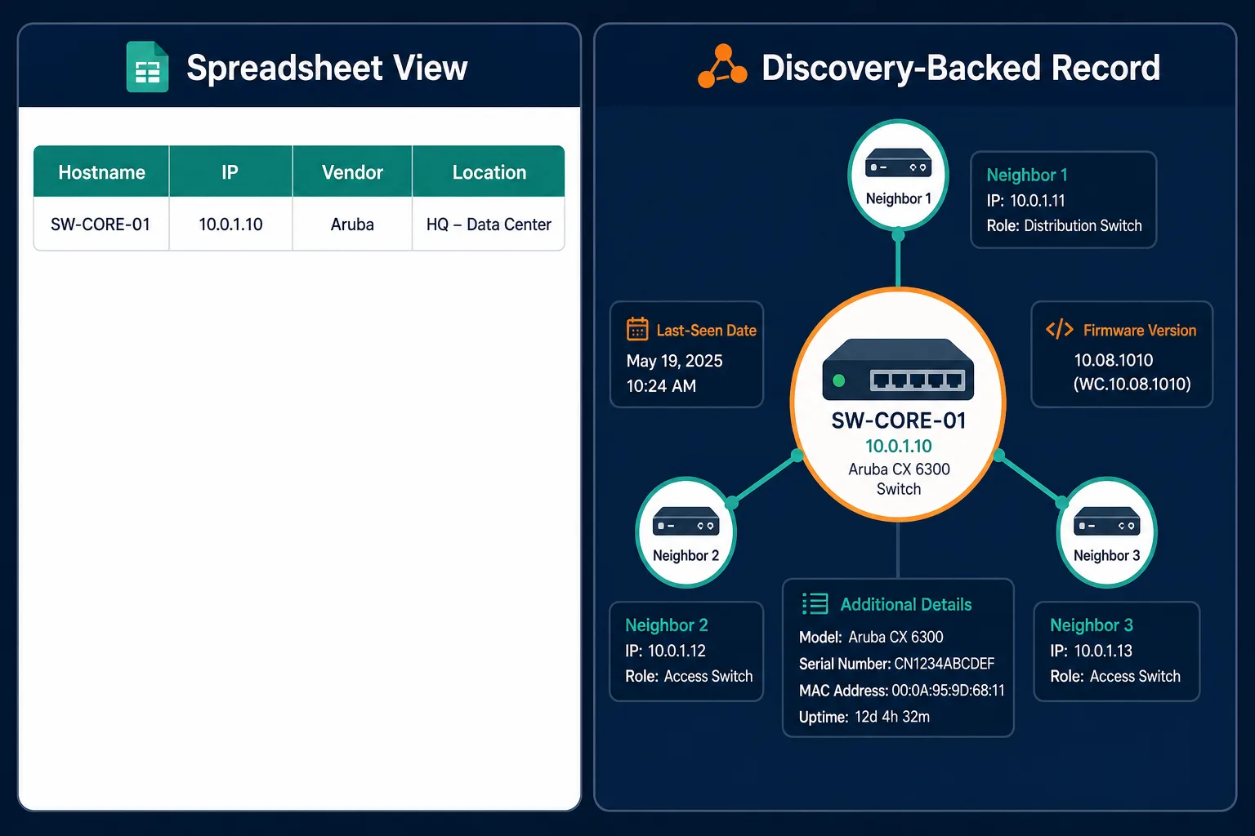1255x836 pixels.
Task: Select the Neighbor 1 switch node
Action: [x=898, y=175]
